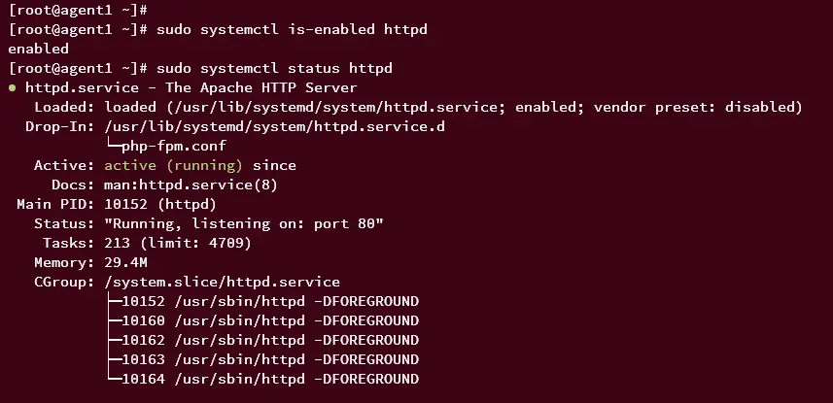
Task: Select process 10164 in CGroup tree
Action: click(x=270, y=379)
